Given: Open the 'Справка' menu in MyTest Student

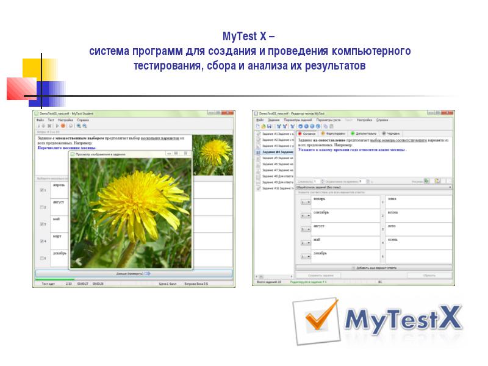Looking at the screenshot, I should tap(83, 120).
